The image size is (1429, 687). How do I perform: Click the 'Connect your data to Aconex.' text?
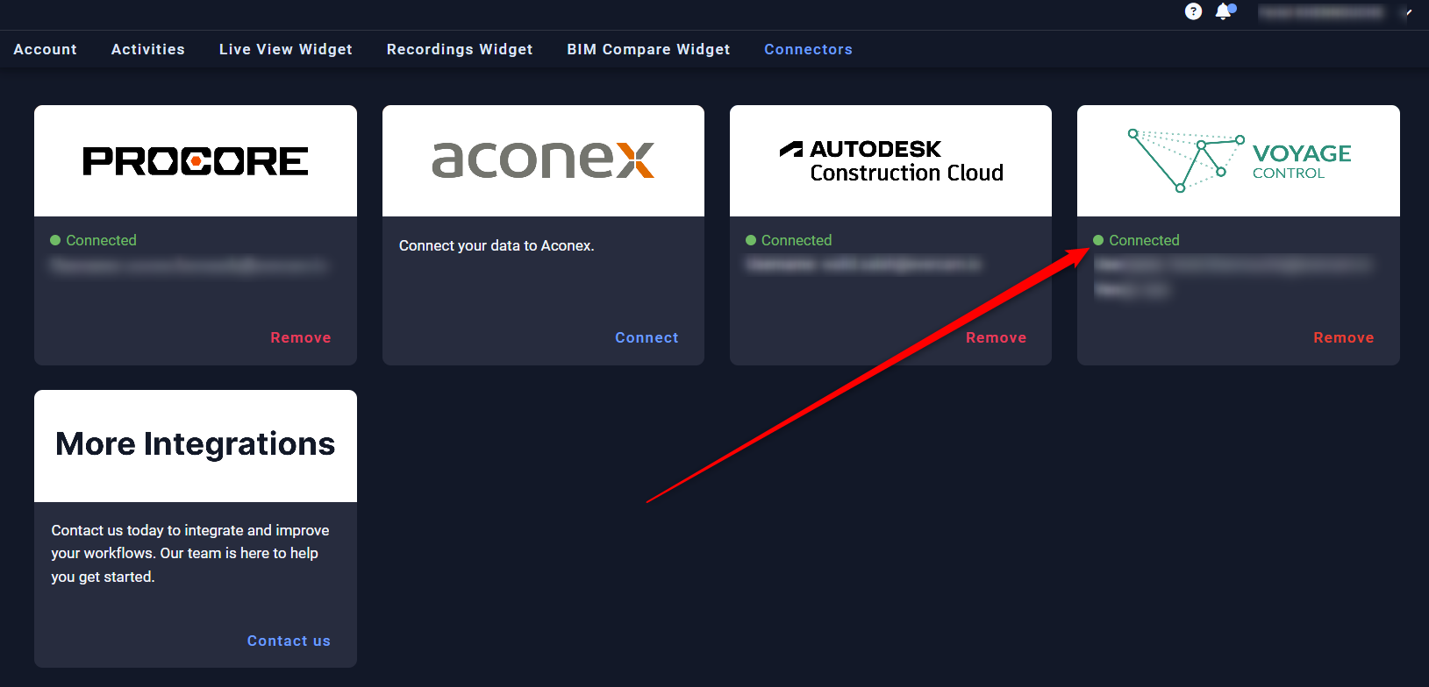tap(497, 245)
